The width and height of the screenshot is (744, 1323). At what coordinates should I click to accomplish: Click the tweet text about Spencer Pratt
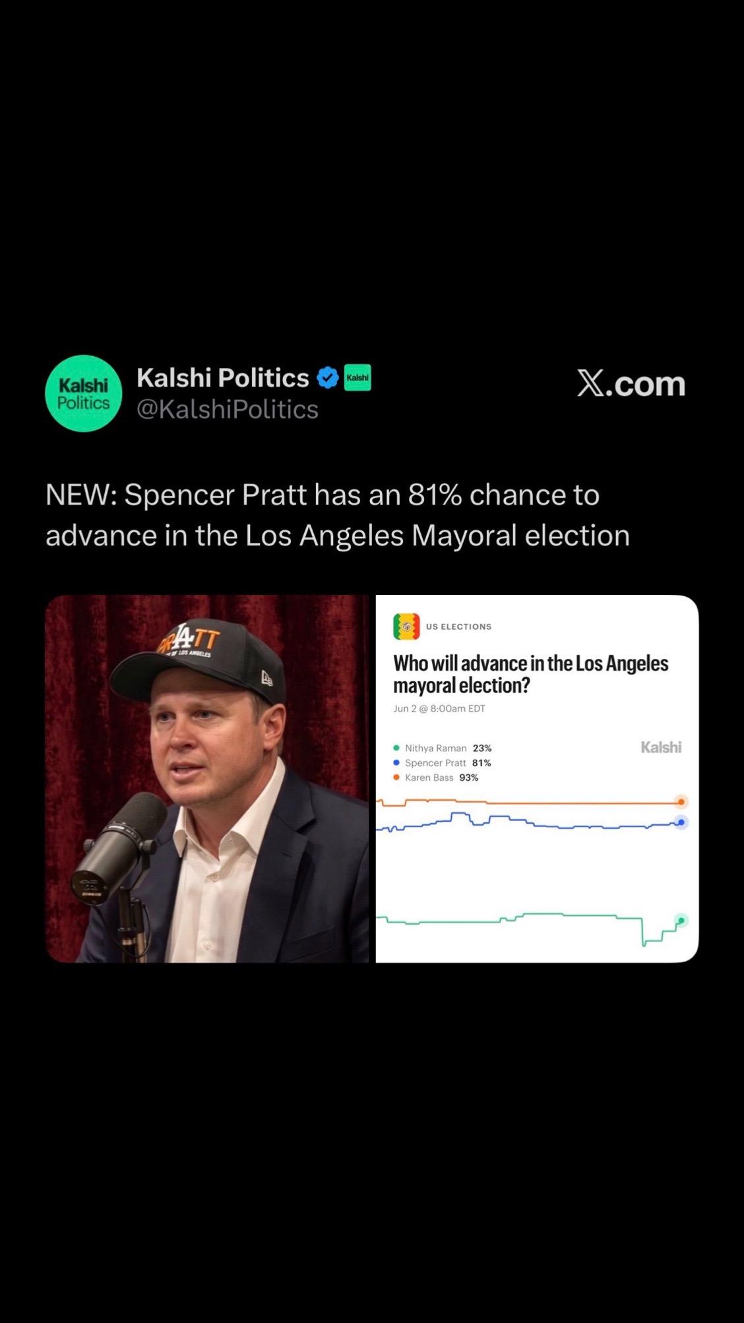(338, 515)
